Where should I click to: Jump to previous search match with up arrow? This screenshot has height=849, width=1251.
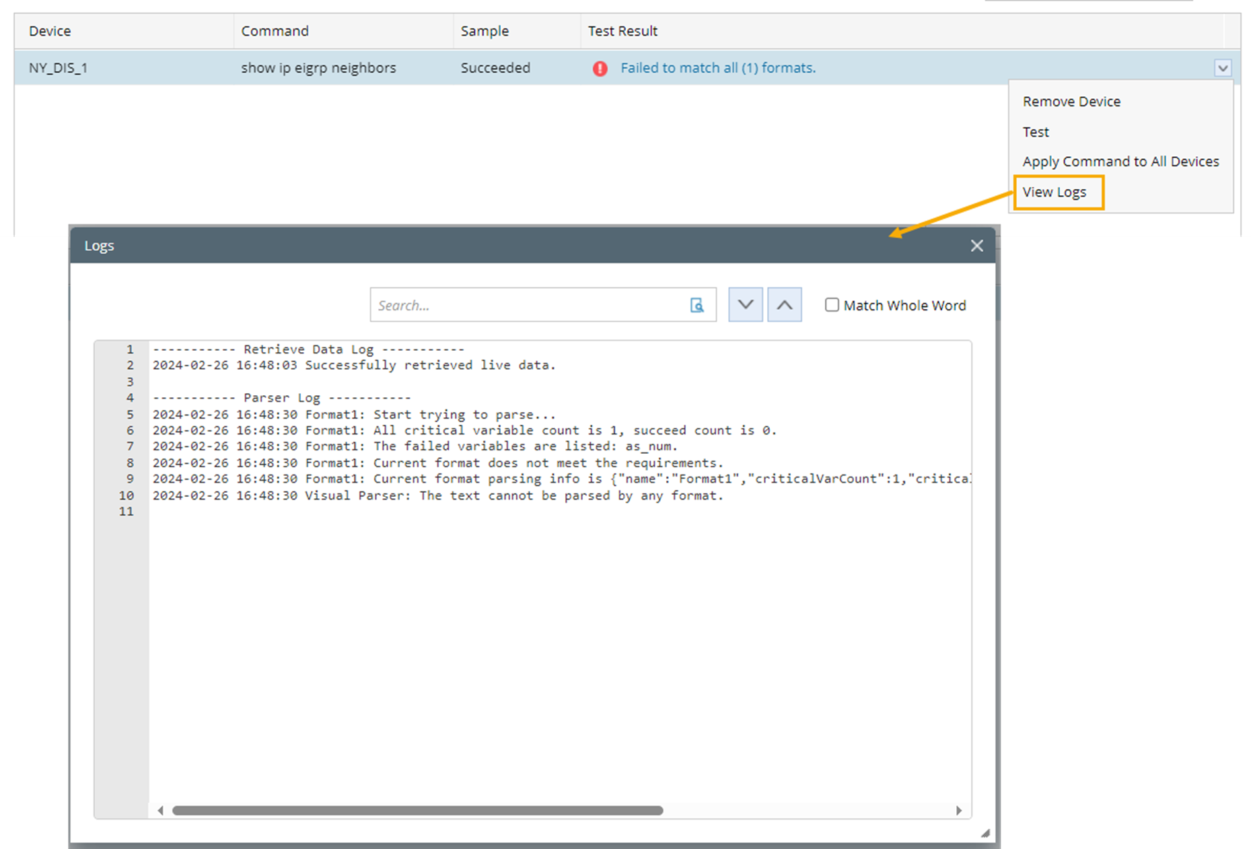click(x=784, y=305)
